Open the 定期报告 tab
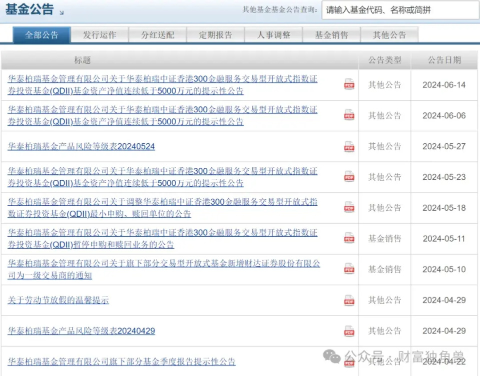This screenshot has height=376, width=480. tap(215, 35)
